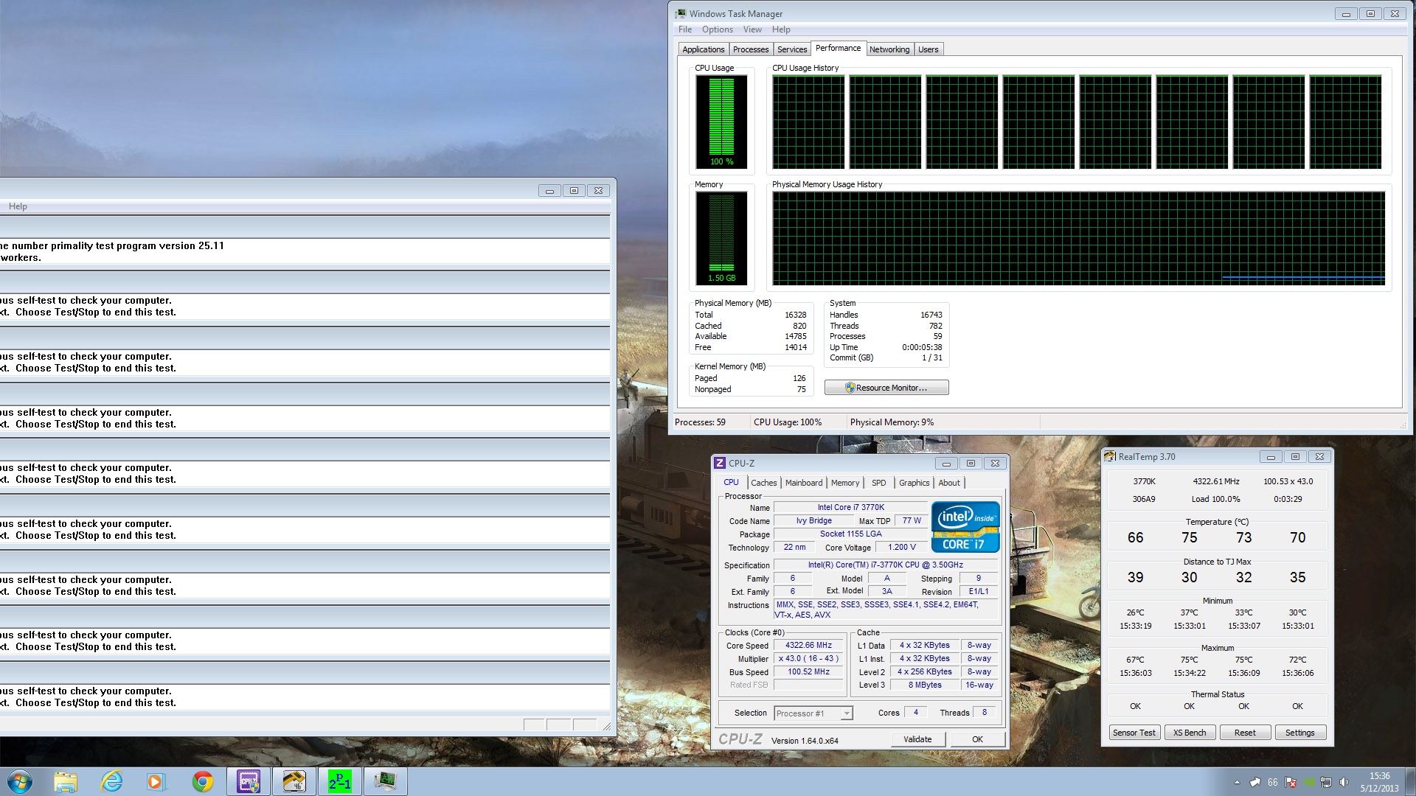
Task: Switch to the Applications tab
Action: [x=703, y=49]
